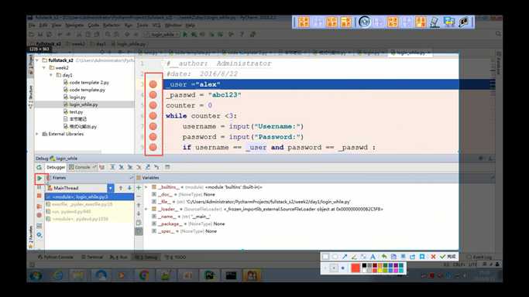Viewport: 529px width, 297px height.
Task: Pause the running debug session
Action: click(40, 187)
